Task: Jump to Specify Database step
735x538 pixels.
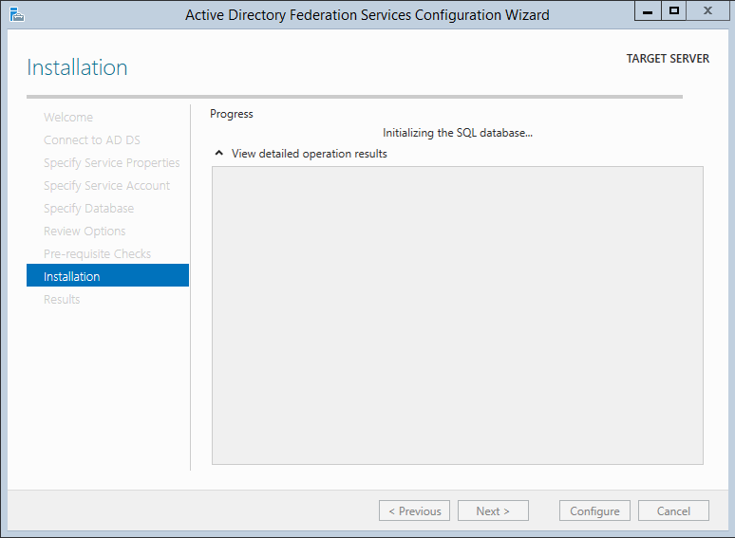Action: click(x=88, y=209)
